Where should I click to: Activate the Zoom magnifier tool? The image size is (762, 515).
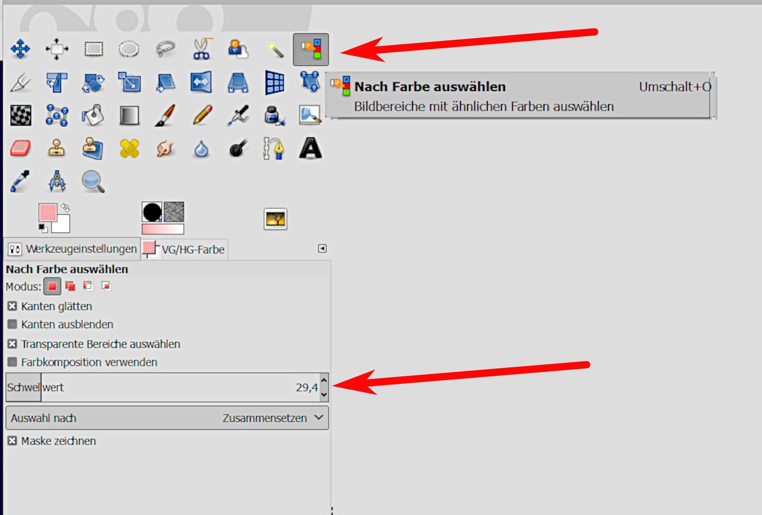(x=93, y=182)
